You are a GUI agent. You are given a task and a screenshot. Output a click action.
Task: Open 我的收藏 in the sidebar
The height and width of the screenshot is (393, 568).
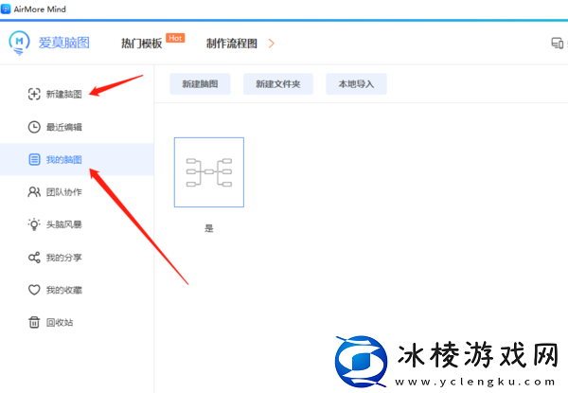point(64,290)
